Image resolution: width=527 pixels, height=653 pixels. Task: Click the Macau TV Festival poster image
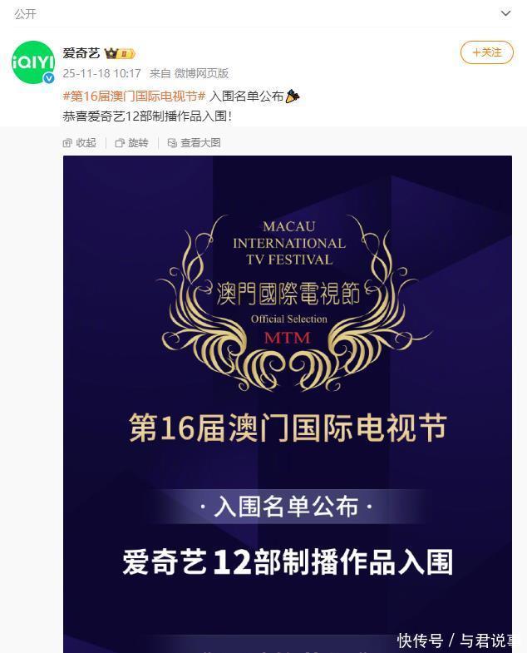point(288,404)
